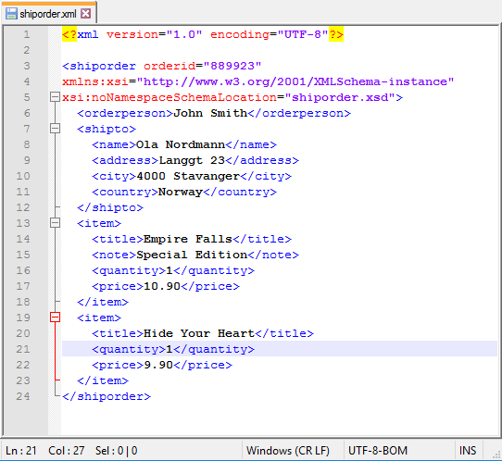502x461 pixels.
Task: Collapse the red fold marker at line 19
Action: [55, 318]
